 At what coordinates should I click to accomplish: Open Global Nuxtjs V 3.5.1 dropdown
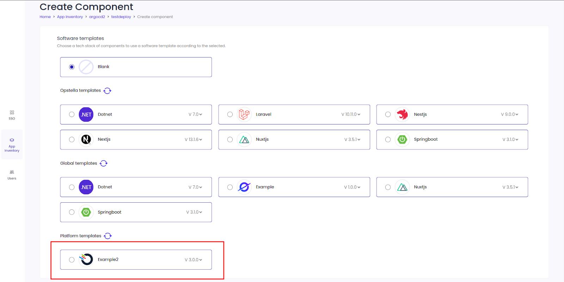(x=510, y=187)
